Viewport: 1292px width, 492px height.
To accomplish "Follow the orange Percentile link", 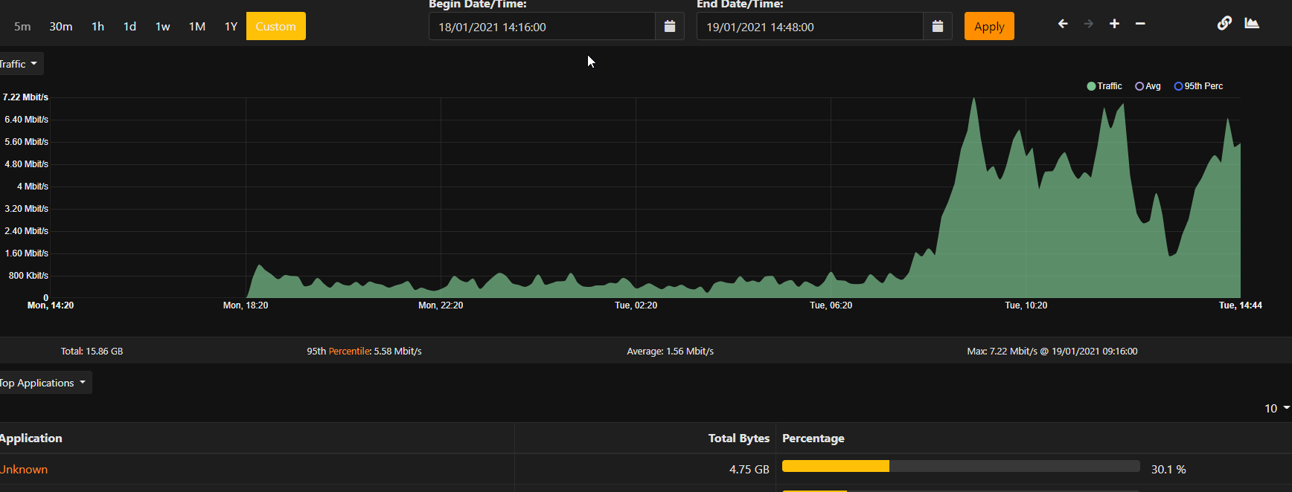I will pos(349,351).
